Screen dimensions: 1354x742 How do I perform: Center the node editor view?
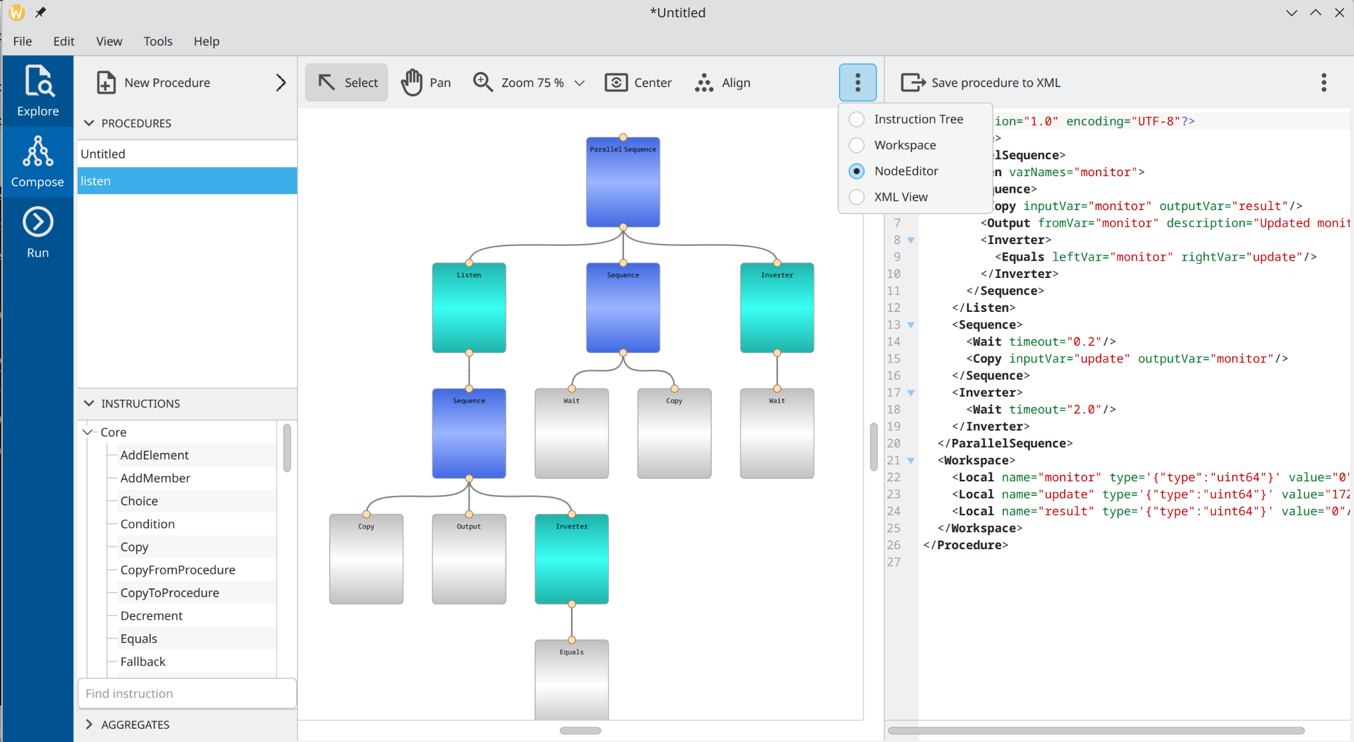pyautogui.click(x=639, y=82)
